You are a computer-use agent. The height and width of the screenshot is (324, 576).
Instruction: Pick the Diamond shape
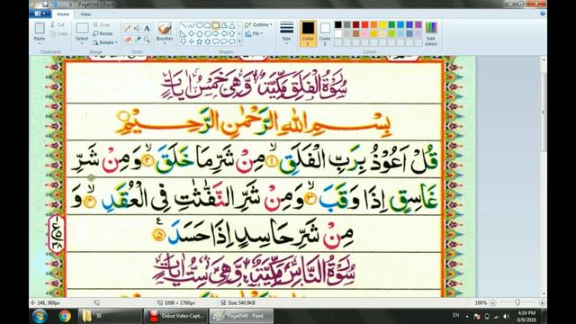[x=191, y=34]
